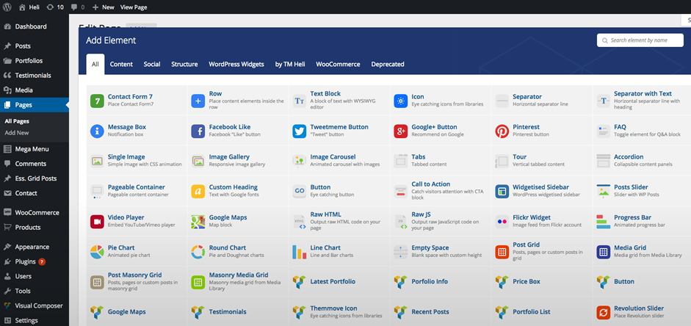
Task: Add the Pie Chart element icon
Action: [96, 252]
